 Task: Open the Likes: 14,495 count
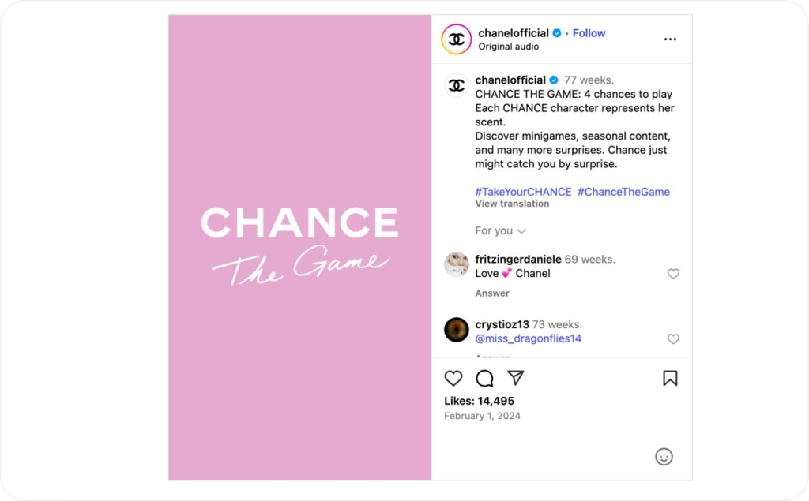478,400
